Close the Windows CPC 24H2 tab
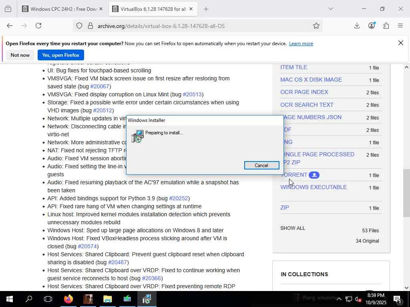Viewport: 410px width, 307px height. pos(101,9)
